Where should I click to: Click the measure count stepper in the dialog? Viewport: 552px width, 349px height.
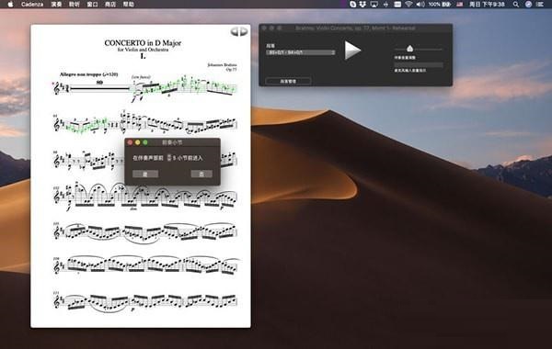tap(169, 158)
